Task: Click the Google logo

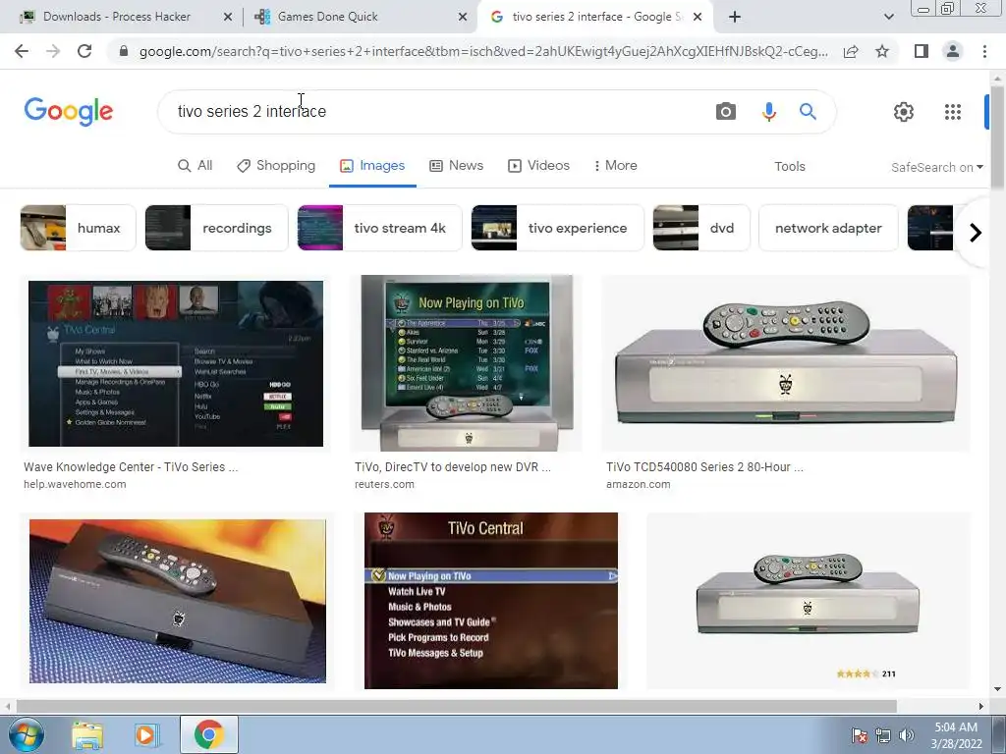Action: click(x=69, y=111)
